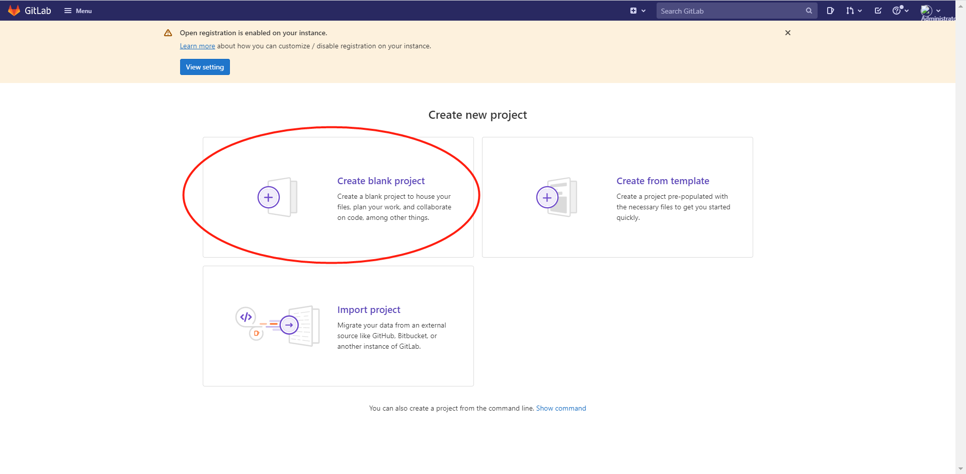This screenshot has height=474, width=966.
Task: Open the Help question mark menu
Action: tap(900, 11)
